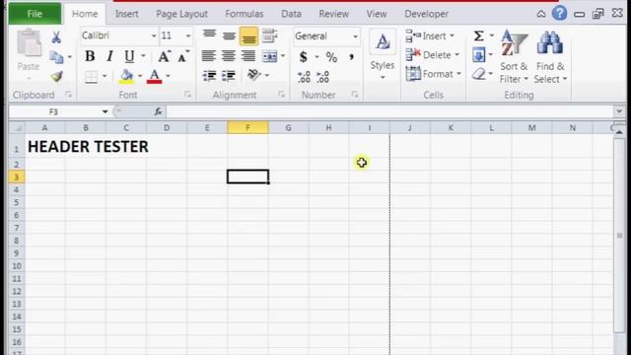Image resolution: width=631 pixels, height=355 pixels.
Task: Click the Wrap Text icon
Action: pos(269,35)
